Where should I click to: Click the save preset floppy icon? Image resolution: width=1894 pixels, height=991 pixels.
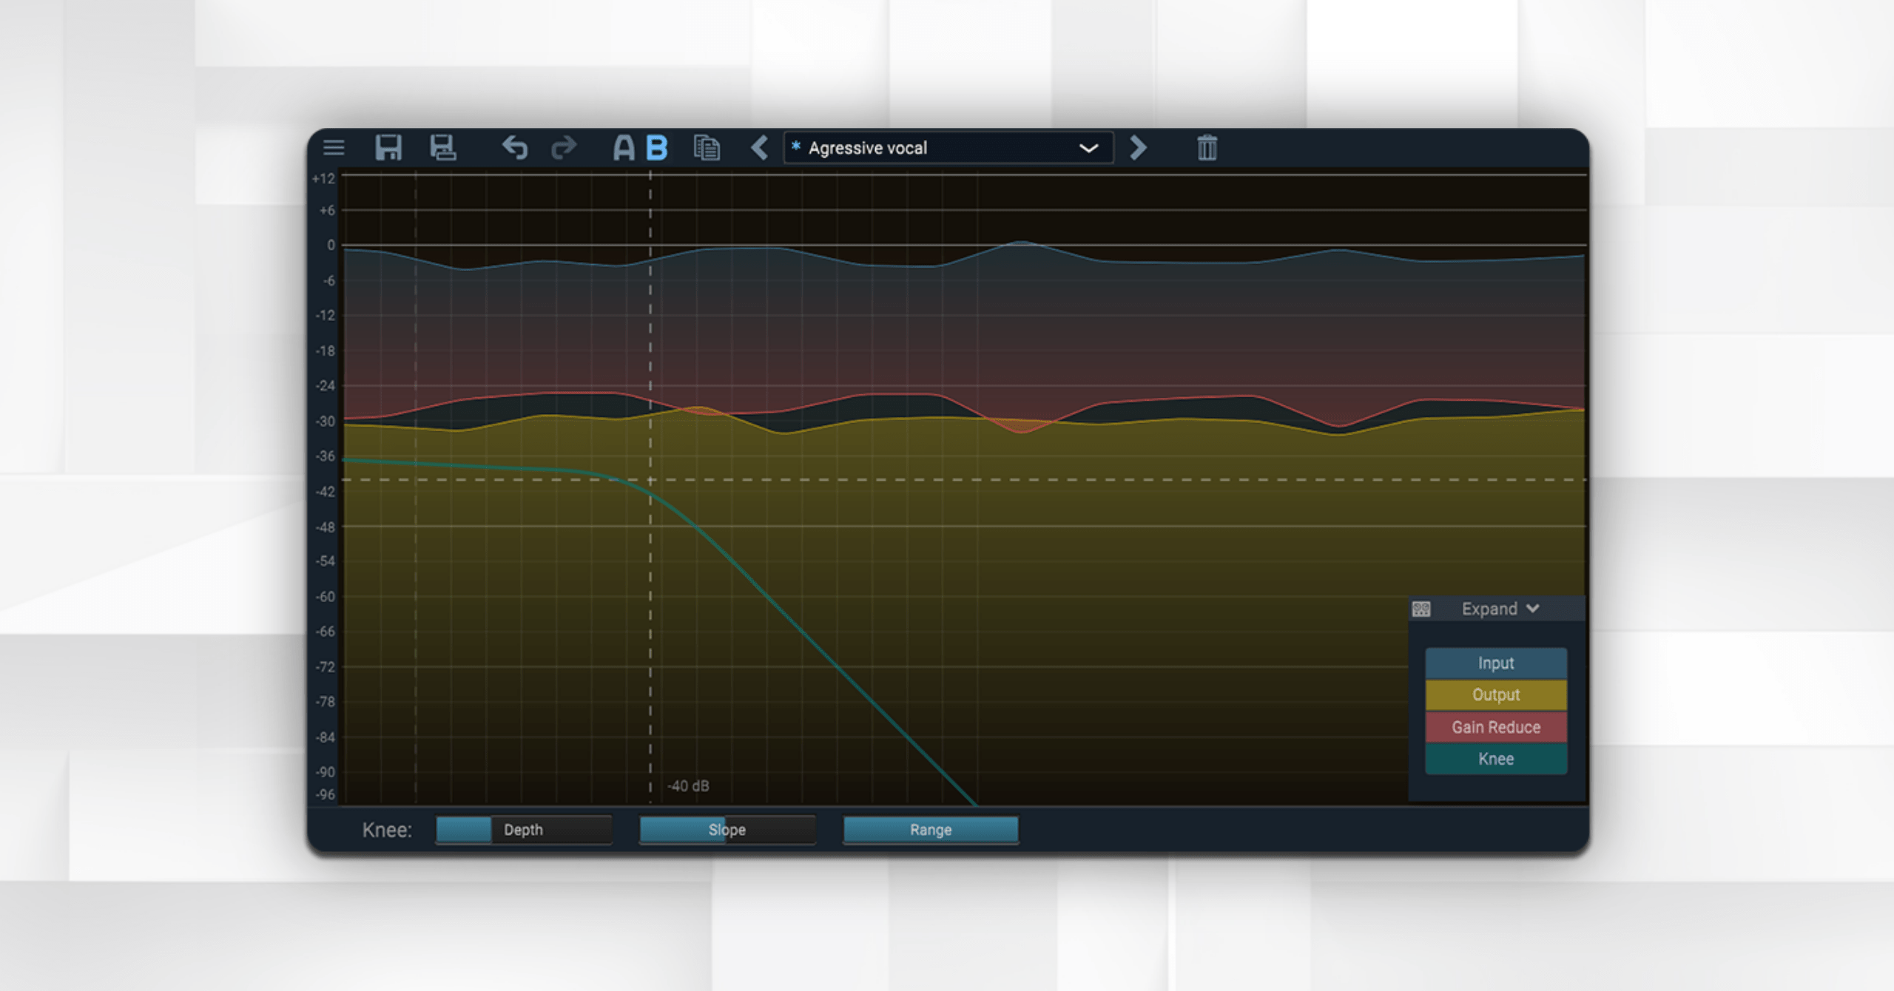click(x=388, y=148)
